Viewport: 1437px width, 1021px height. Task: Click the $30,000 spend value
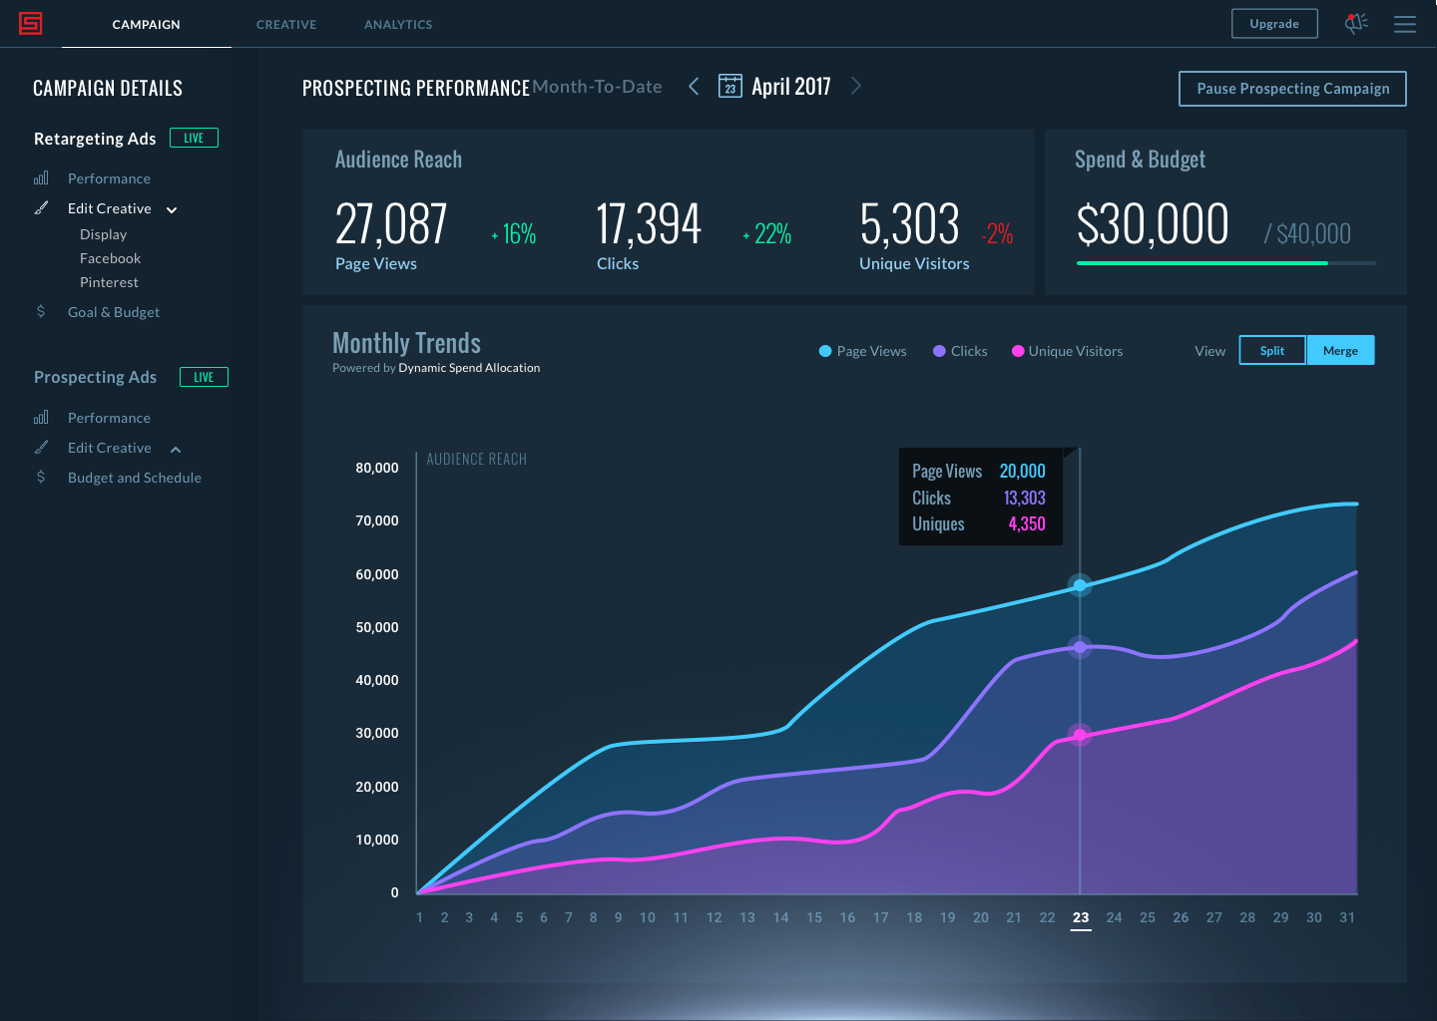click(1153, 223)
